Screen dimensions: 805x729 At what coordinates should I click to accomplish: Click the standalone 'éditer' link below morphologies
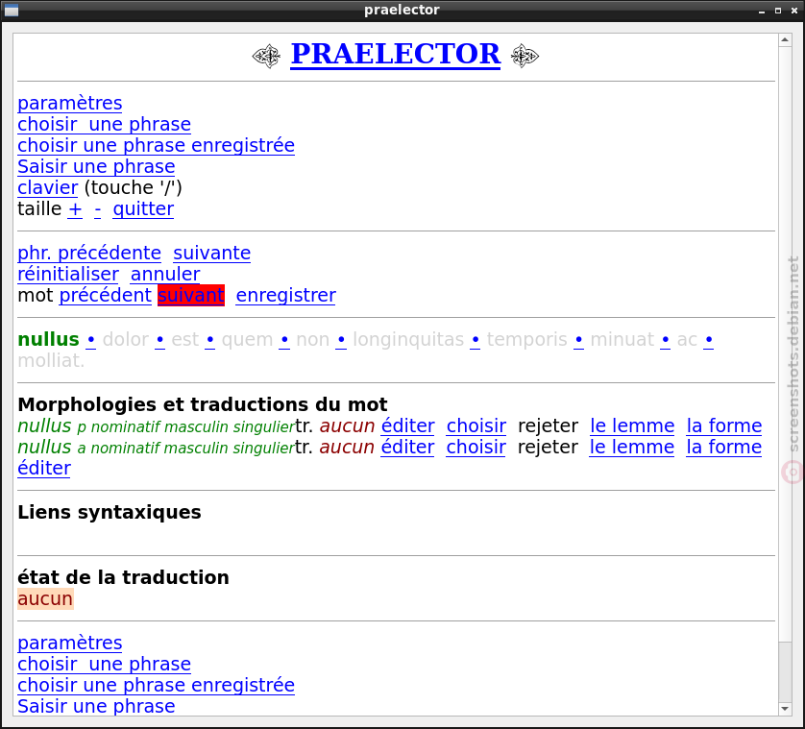tap(44, 468)
